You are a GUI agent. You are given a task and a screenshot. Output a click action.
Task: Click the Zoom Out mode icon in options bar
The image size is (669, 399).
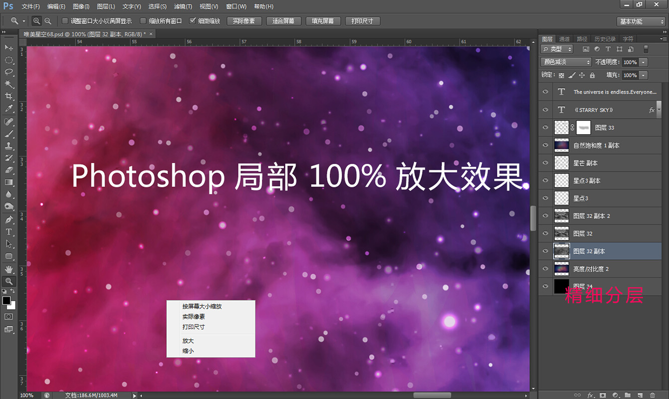[48, 21]
